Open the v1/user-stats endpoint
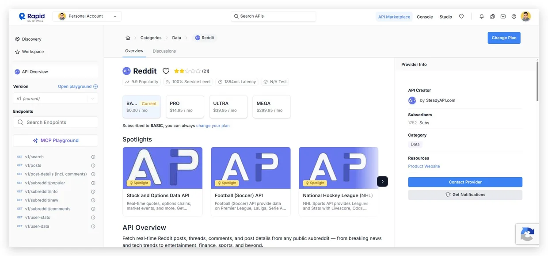The height and width of the screenshot is (256, 548). coord(37,218)
